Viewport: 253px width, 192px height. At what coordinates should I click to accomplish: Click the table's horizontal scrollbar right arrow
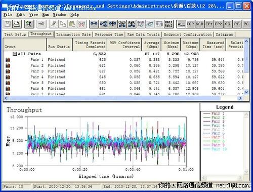[x=240, y=98]
